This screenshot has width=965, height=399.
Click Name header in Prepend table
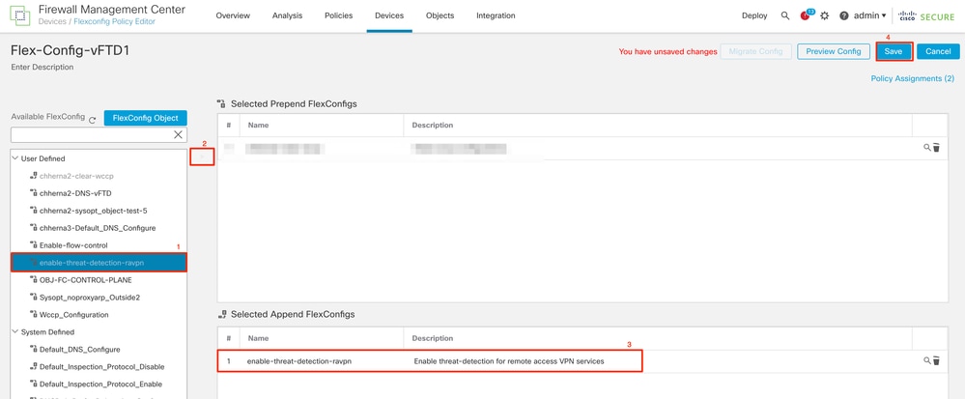(x=259, y=125)
